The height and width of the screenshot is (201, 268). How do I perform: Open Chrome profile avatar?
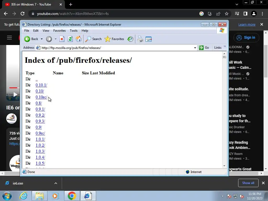click(254, 14)
